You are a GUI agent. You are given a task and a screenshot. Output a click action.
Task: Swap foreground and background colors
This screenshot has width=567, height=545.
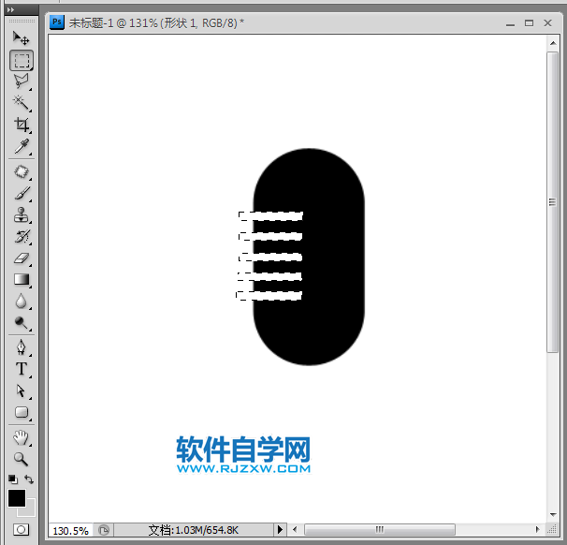(29, 479)
